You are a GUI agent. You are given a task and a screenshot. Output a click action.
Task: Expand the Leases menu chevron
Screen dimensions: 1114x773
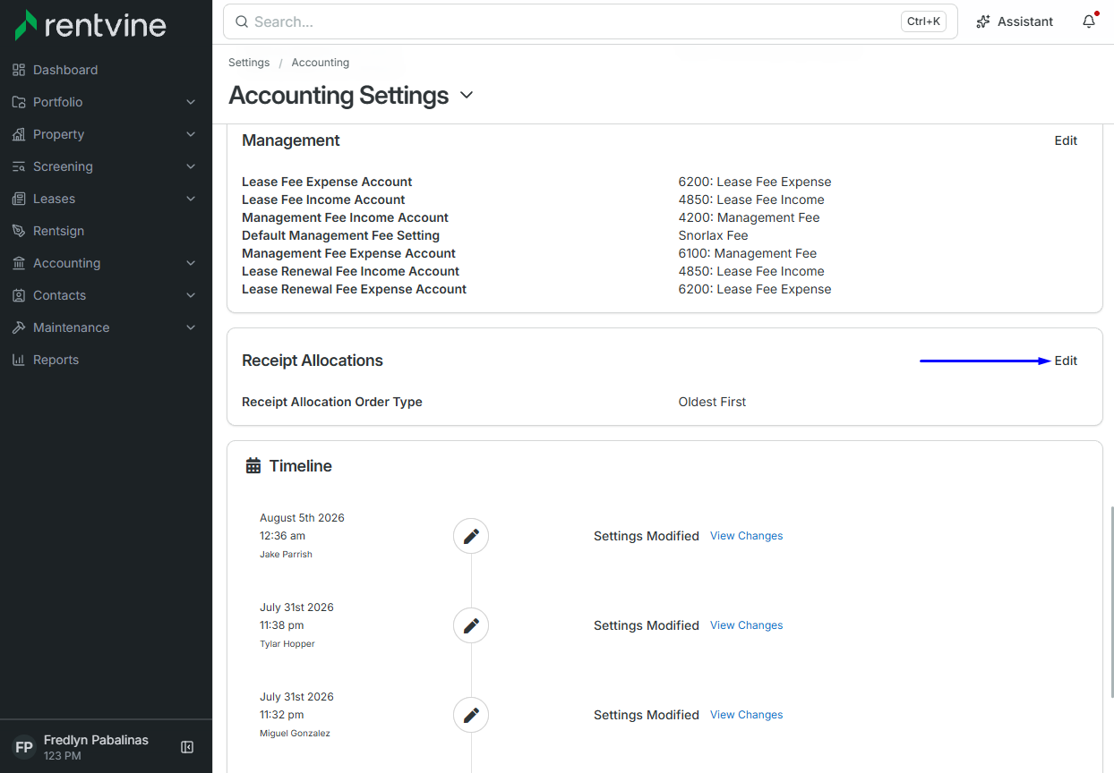click(191, 199)
